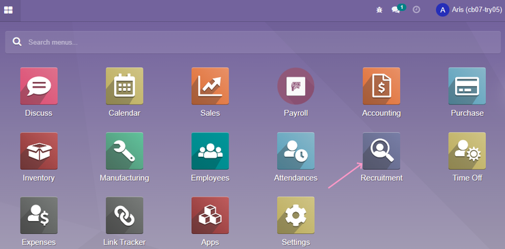This screenshot has height=249, width=505.
Task: Click the home menu grid icon
Action: 8,10
